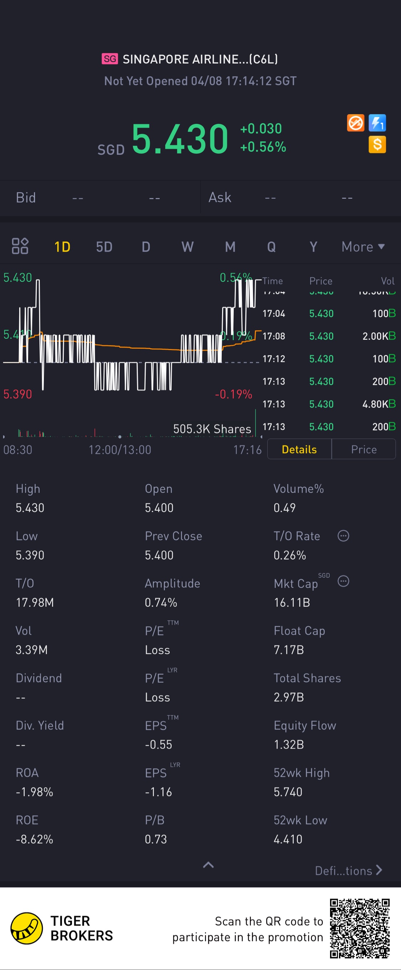
Task: Tap the current price 5.430
Action: coord(180,139)
